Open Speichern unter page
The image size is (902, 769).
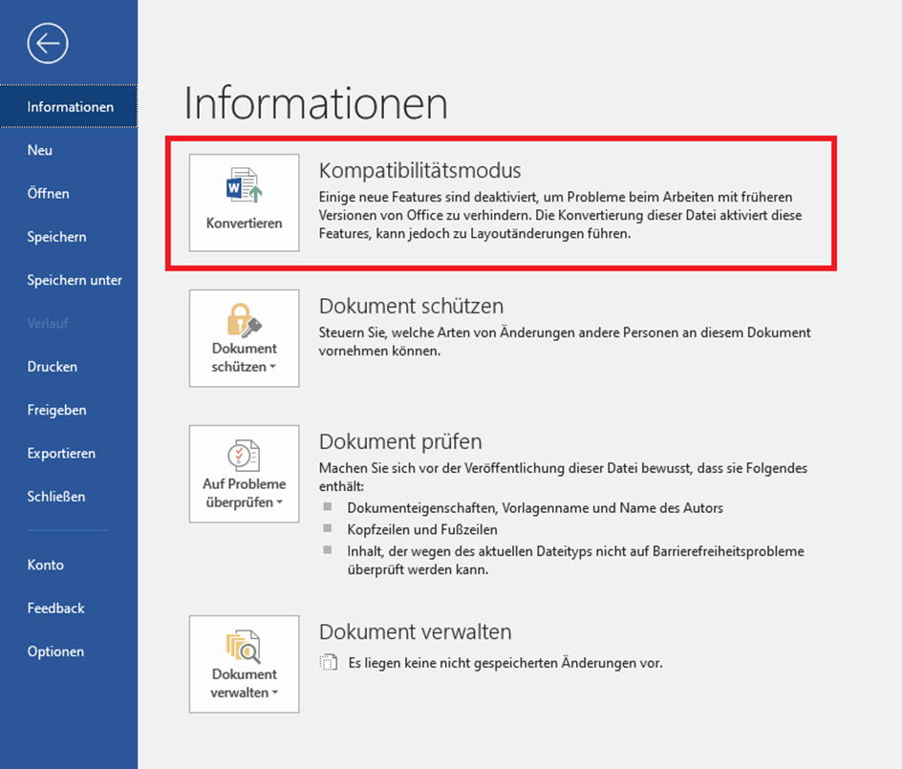click(x=75, y=280)
